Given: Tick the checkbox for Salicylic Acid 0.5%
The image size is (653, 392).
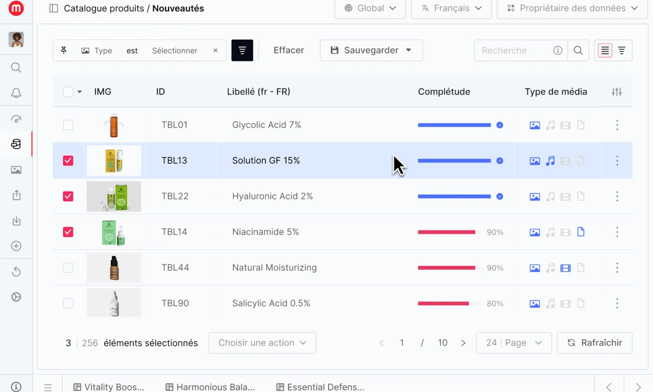Looking at the screenshot, I should tap(68, 304).
